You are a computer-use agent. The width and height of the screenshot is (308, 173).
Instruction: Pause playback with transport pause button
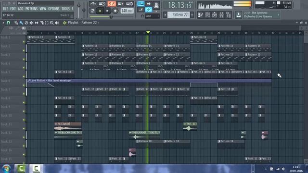click(x=100, y=11)
